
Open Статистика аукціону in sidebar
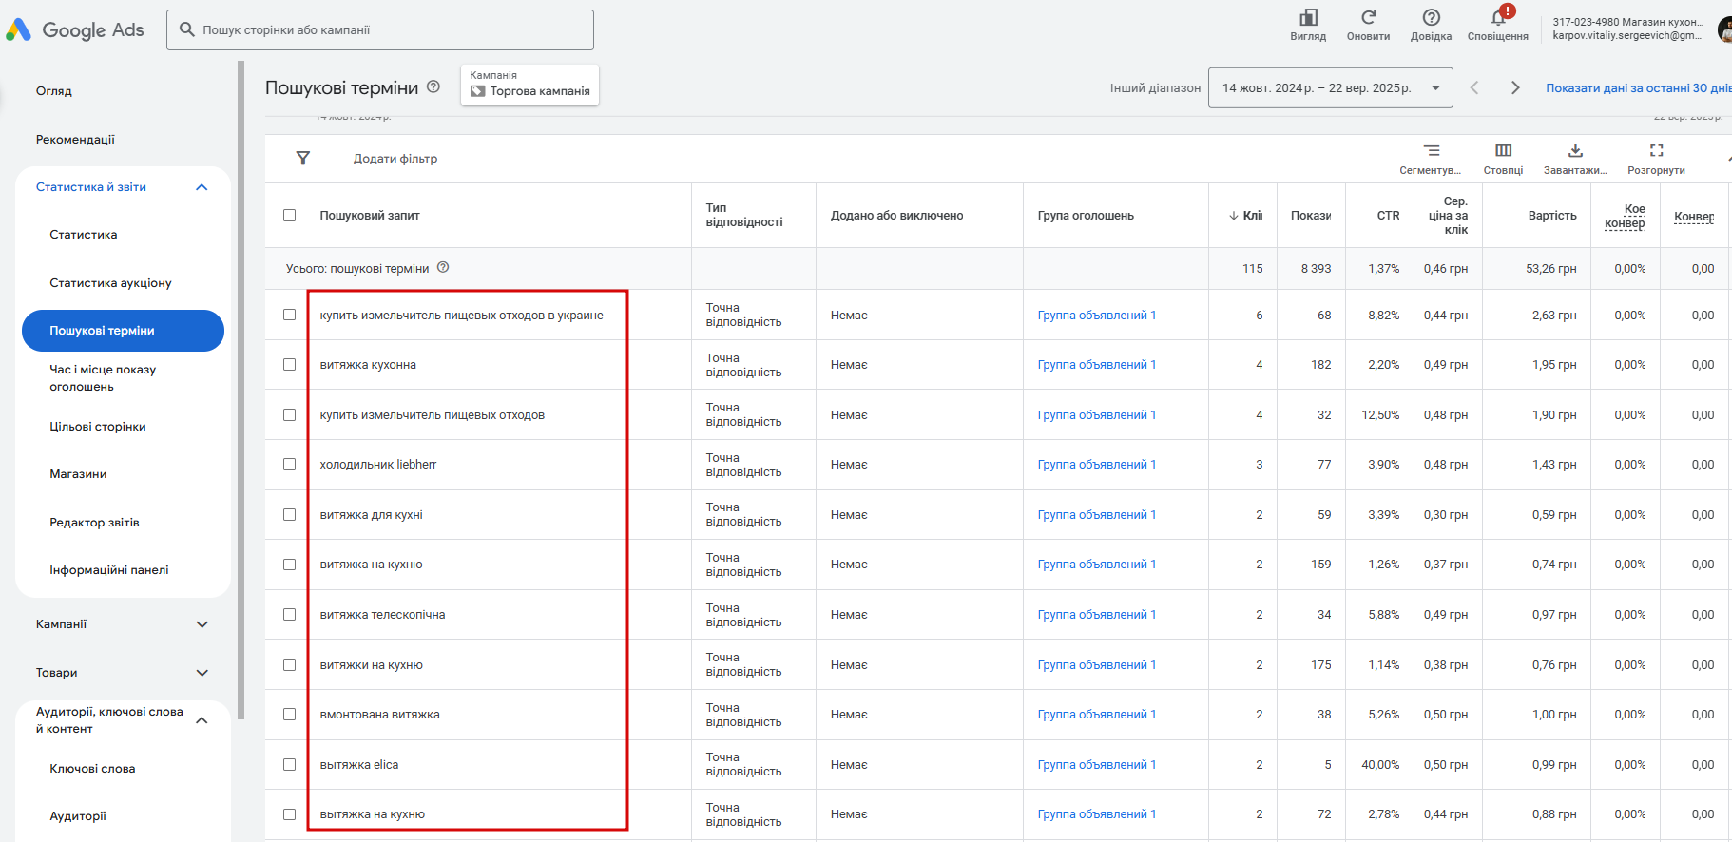click(x=110, y=283)
